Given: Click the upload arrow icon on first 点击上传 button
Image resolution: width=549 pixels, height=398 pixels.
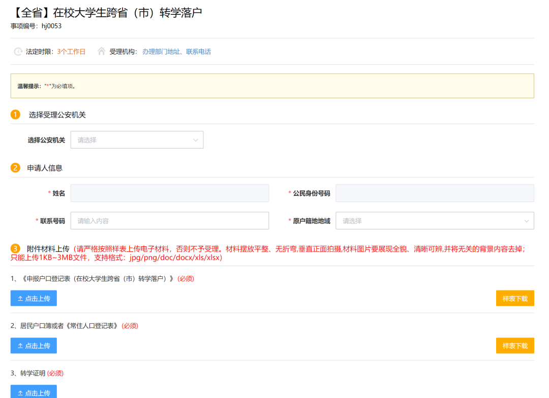Looking at the screenshot, I should (21, 298).
